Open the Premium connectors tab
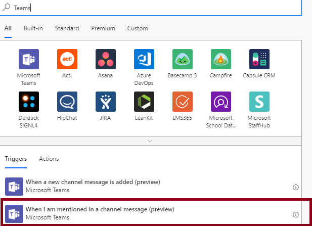 (x=103, y=28)
